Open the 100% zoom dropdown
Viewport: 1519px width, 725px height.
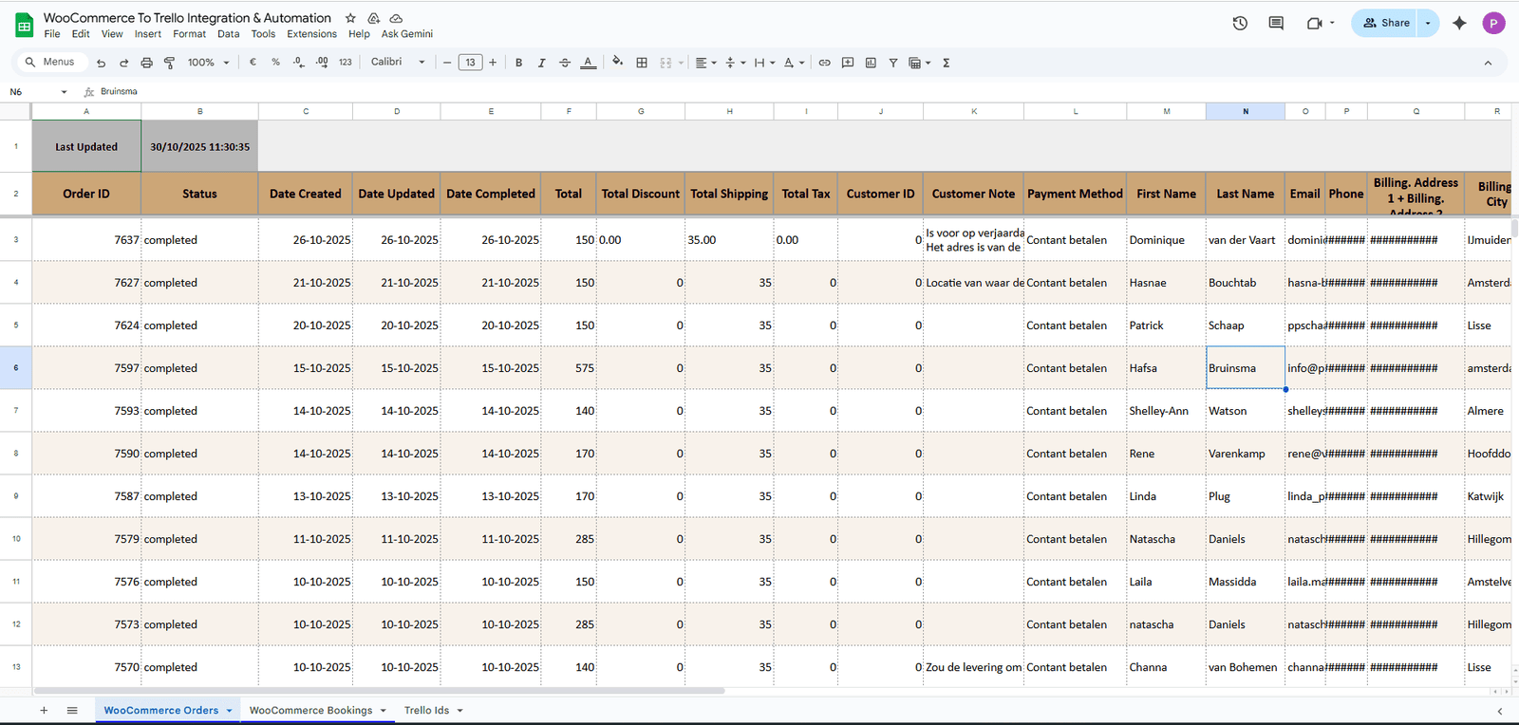(x=208, y=63)
